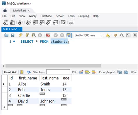Close the tutorialkart connection tab
138x115 pixels.
tap(29, 11)
